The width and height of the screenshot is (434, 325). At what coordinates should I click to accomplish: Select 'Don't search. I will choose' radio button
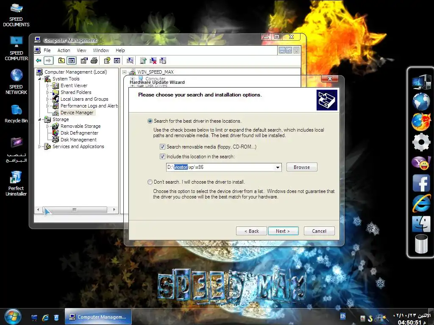pos(150,182)
